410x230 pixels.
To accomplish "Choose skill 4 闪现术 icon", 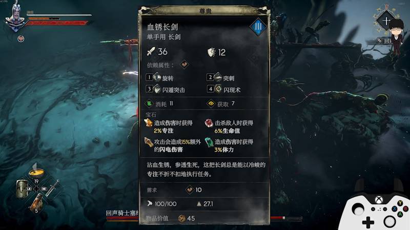I will coord(218,89).
